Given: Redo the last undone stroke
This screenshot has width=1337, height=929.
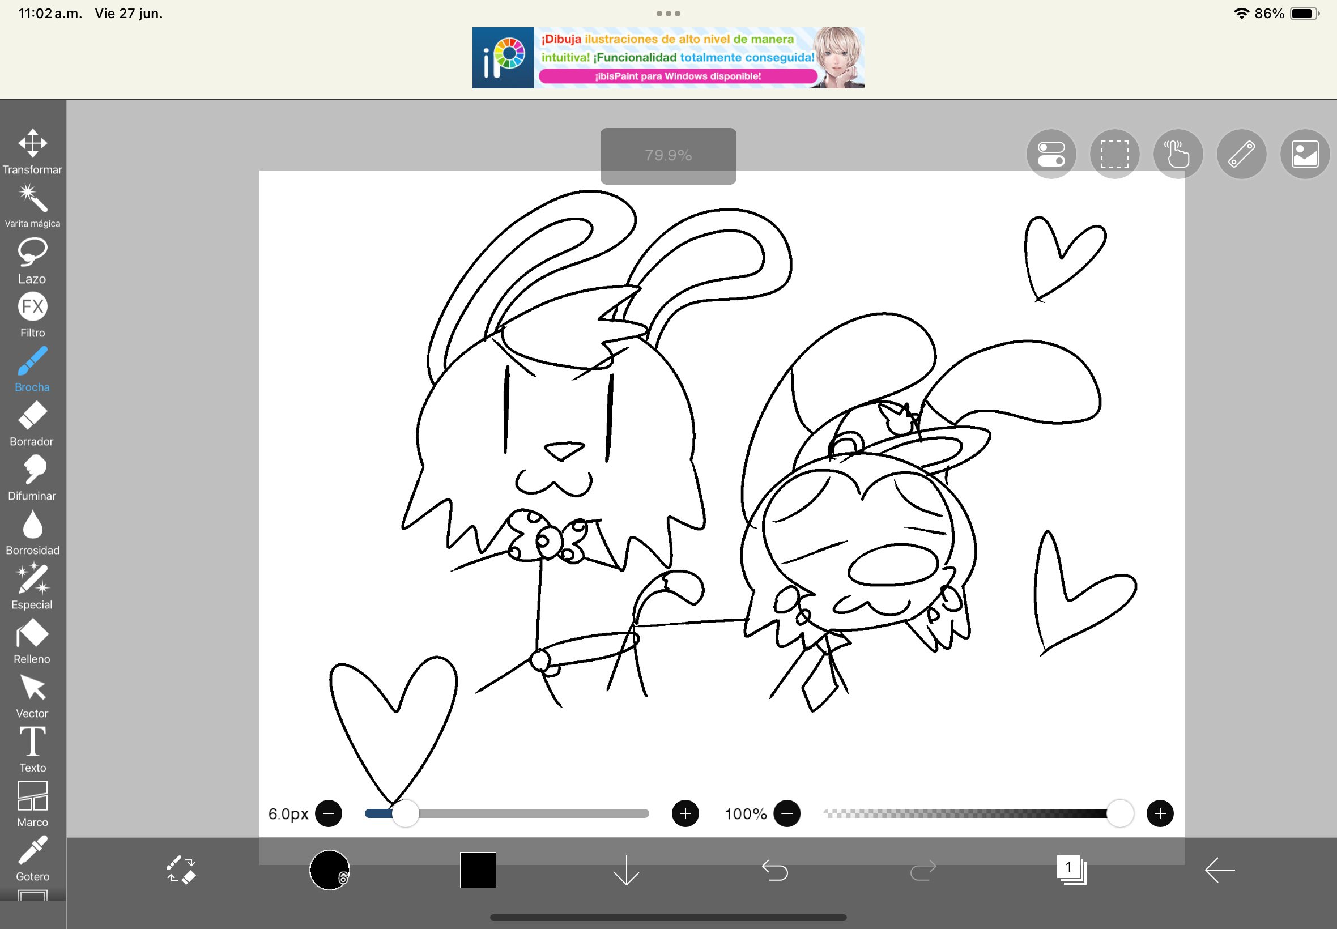Looking at the screenshot, I should [x=923, y=870].
